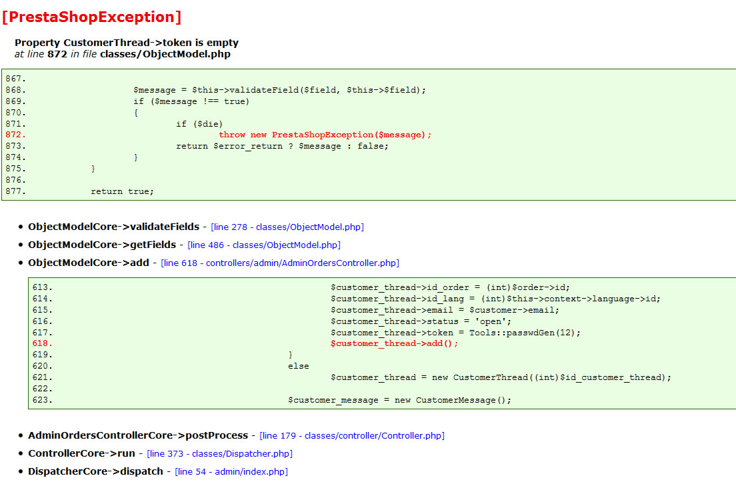Click 'at line 872 in file' text

(55, 54)
